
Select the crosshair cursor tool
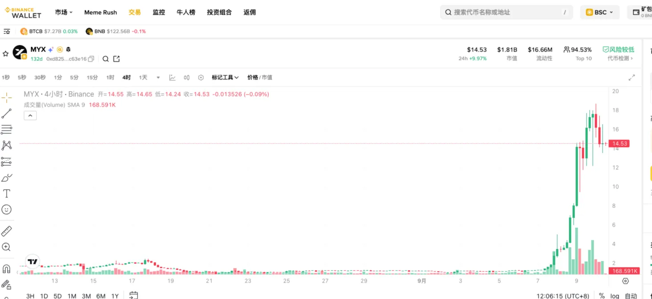coord(7,98)
